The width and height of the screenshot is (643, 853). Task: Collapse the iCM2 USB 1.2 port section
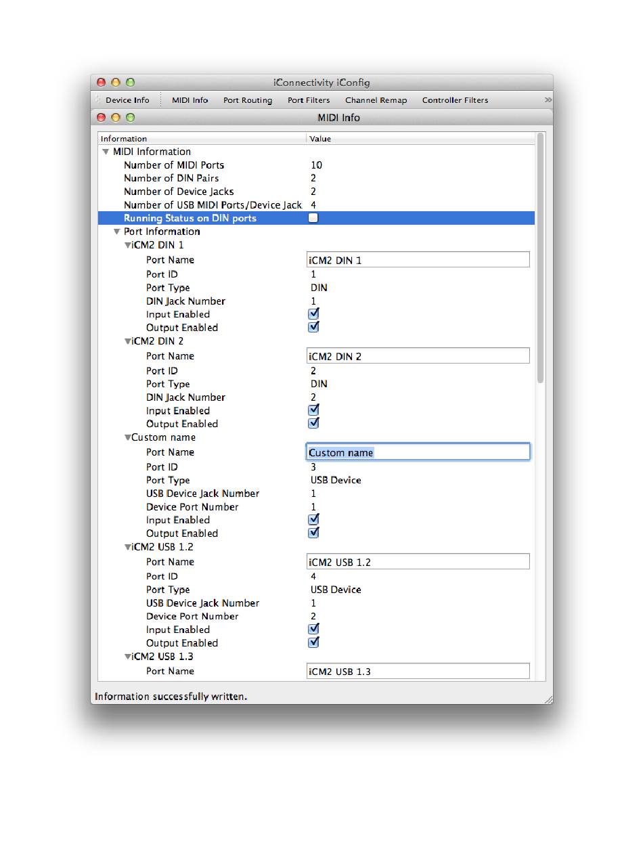(127, 547)
